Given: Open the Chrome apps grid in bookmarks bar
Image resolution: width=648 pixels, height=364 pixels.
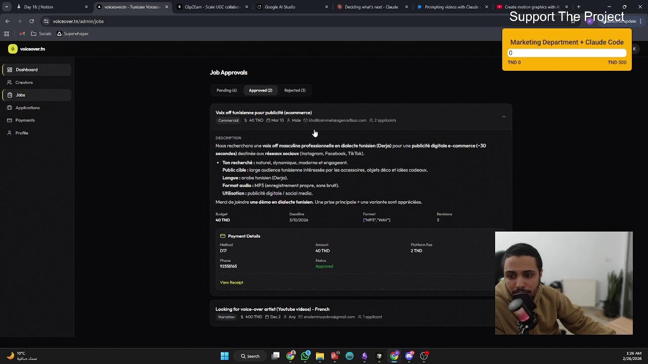Looking at the screenshot, I should [7, 34].
